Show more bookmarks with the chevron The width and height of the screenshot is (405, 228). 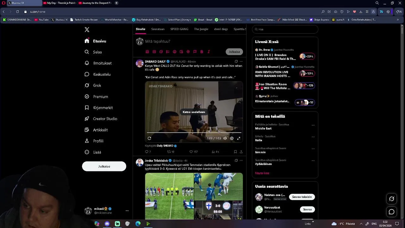[398, 20]
